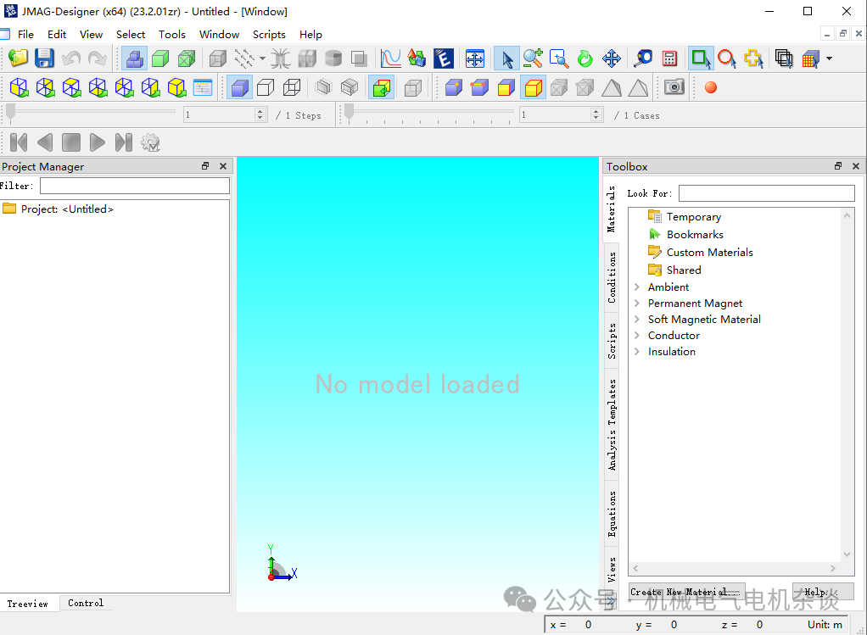This screenshot has height=635, width=867.
Task: Select the blue stacked blocks model icon
Action: pyautogui.click(x=134, y=58)
